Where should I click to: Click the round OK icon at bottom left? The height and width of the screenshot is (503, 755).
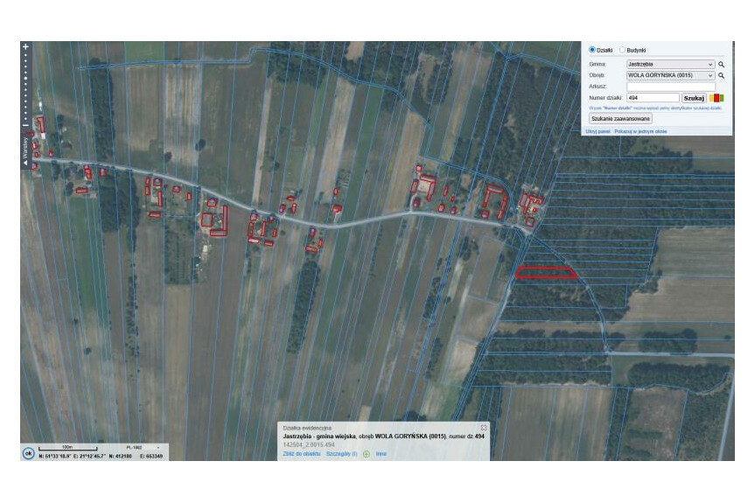[28, 453]
